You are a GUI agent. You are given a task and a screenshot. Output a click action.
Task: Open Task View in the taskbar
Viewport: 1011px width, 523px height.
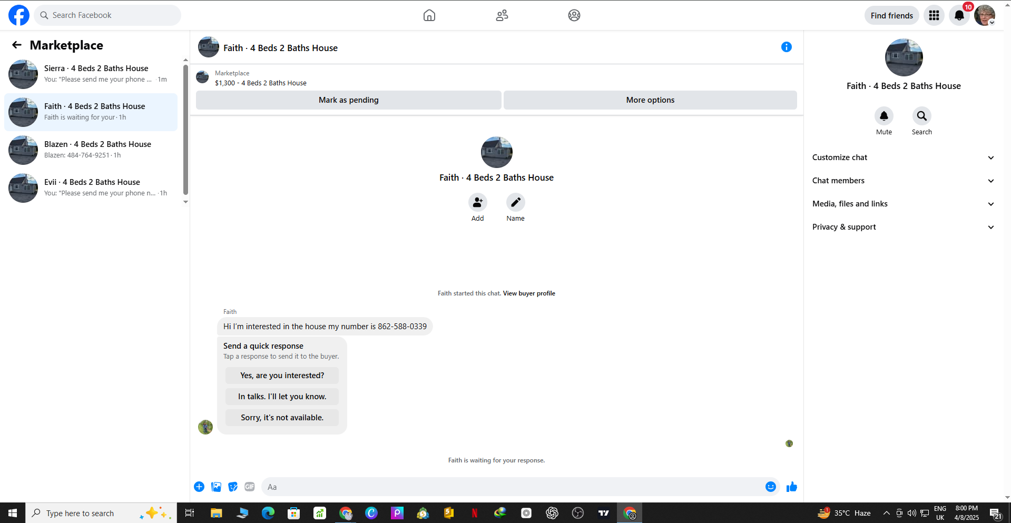(190, 513)
